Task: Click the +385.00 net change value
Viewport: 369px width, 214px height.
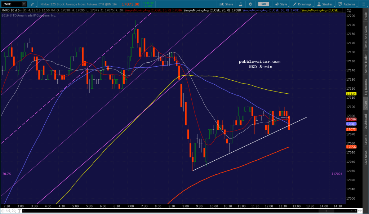Action: point(148,3)
